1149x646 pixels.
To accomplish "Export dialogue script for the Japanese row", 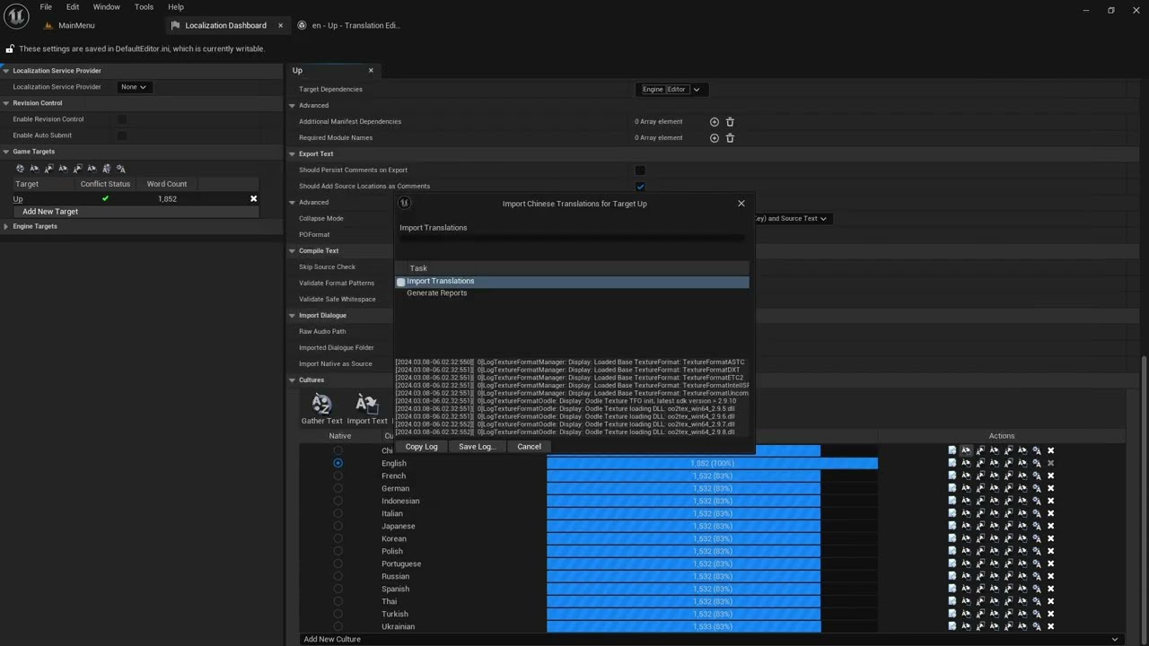I will click(x=1008, y=526).
